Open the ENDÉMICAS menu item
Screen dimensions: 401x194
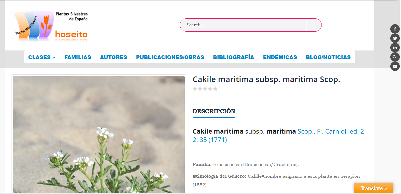pos(280,57)
